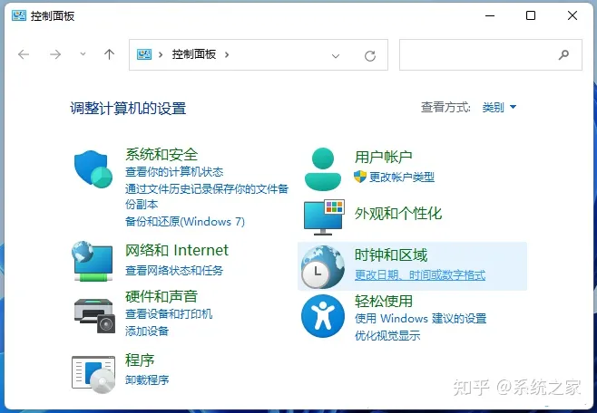
Task: Open 使用 Windows 建议的设置 link
Action: click(421, 318)
